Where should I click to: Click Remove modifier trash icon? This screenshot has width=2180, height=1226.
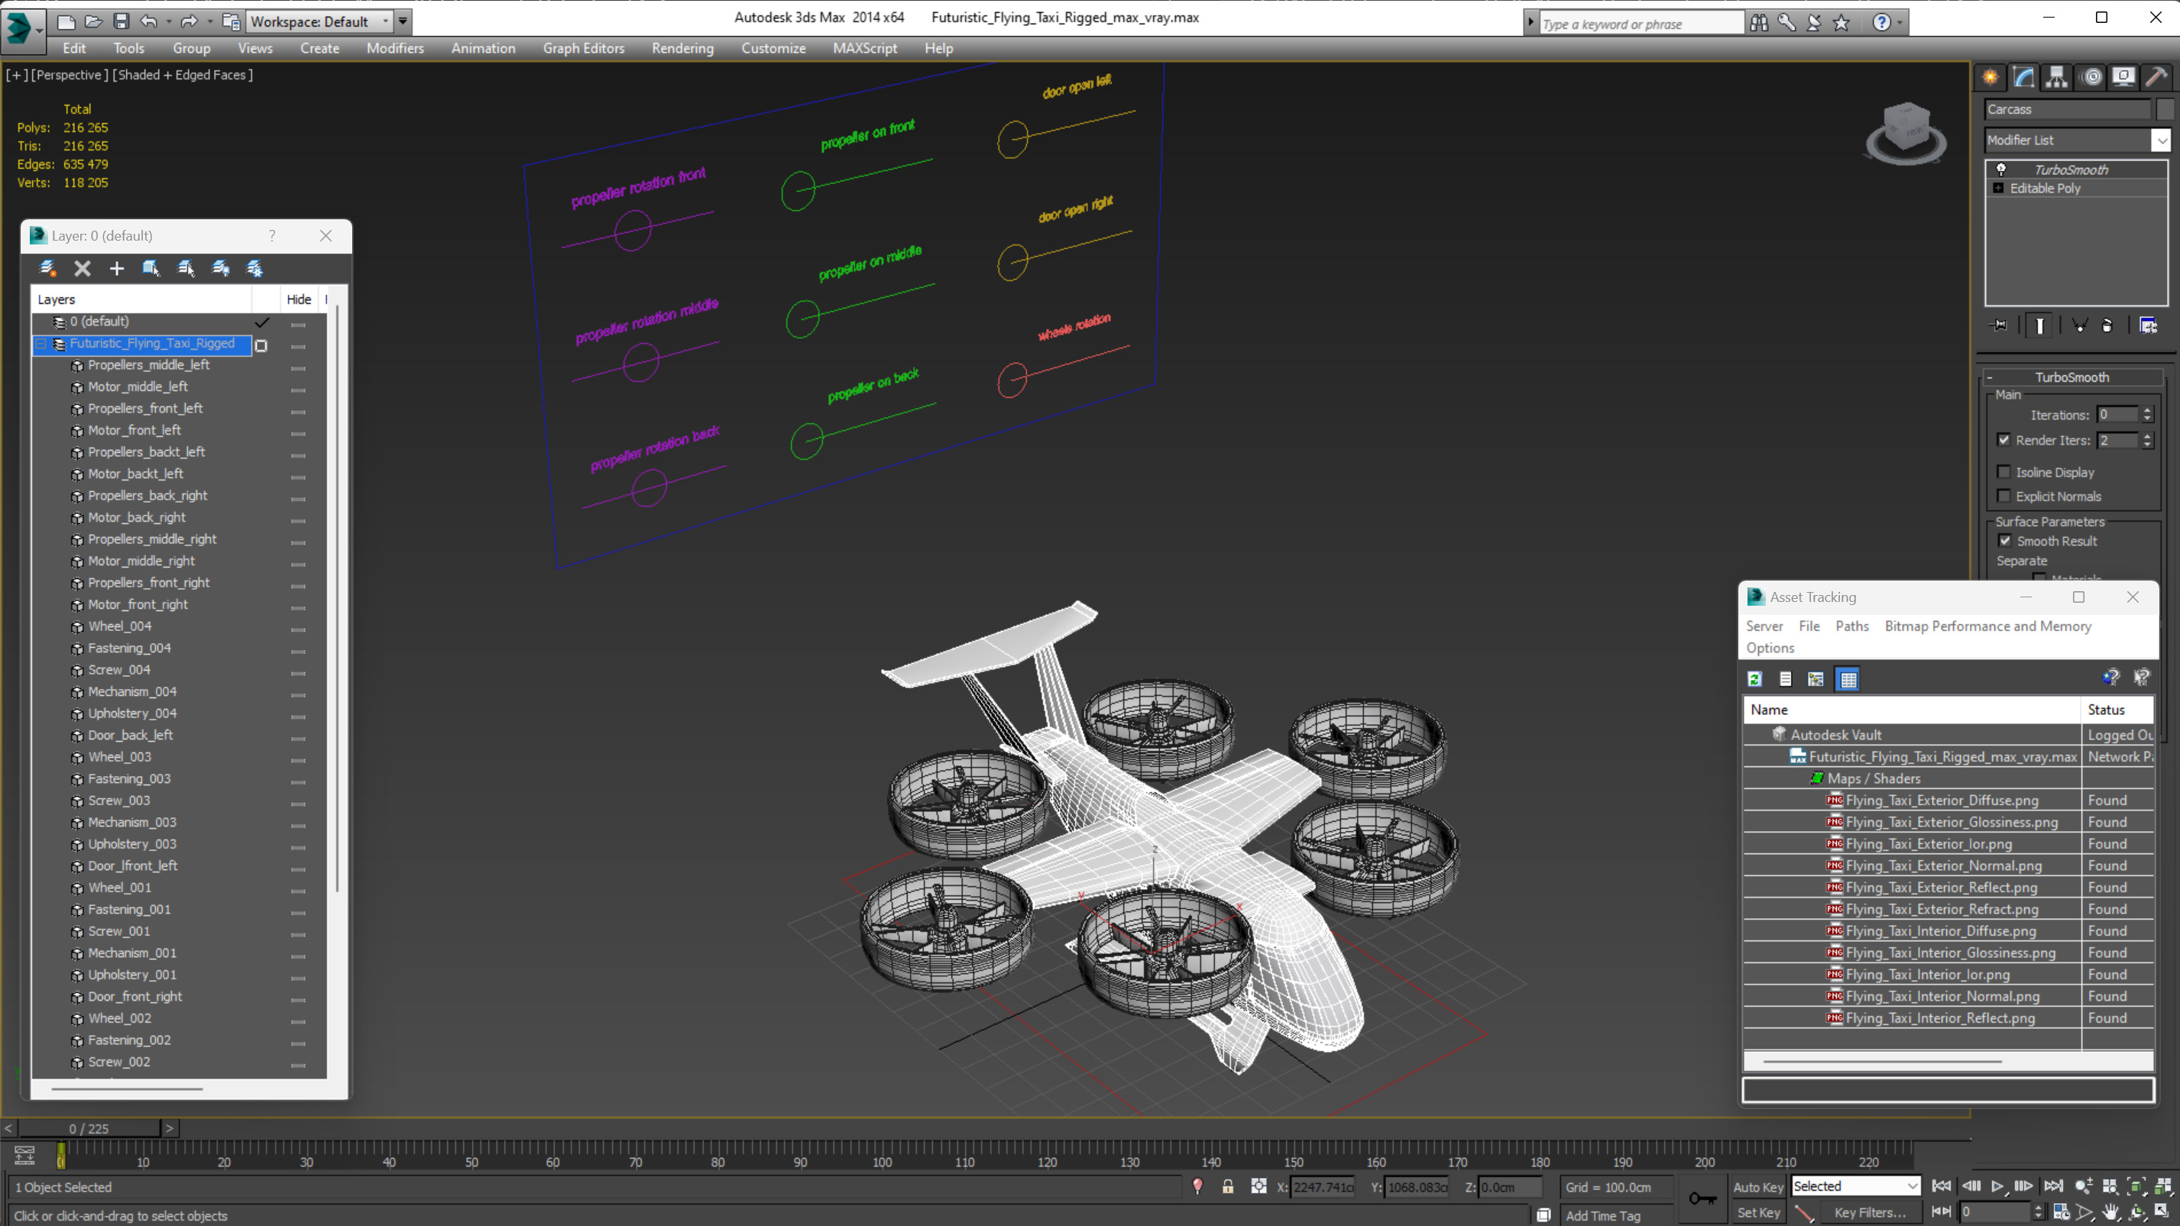2107,325
